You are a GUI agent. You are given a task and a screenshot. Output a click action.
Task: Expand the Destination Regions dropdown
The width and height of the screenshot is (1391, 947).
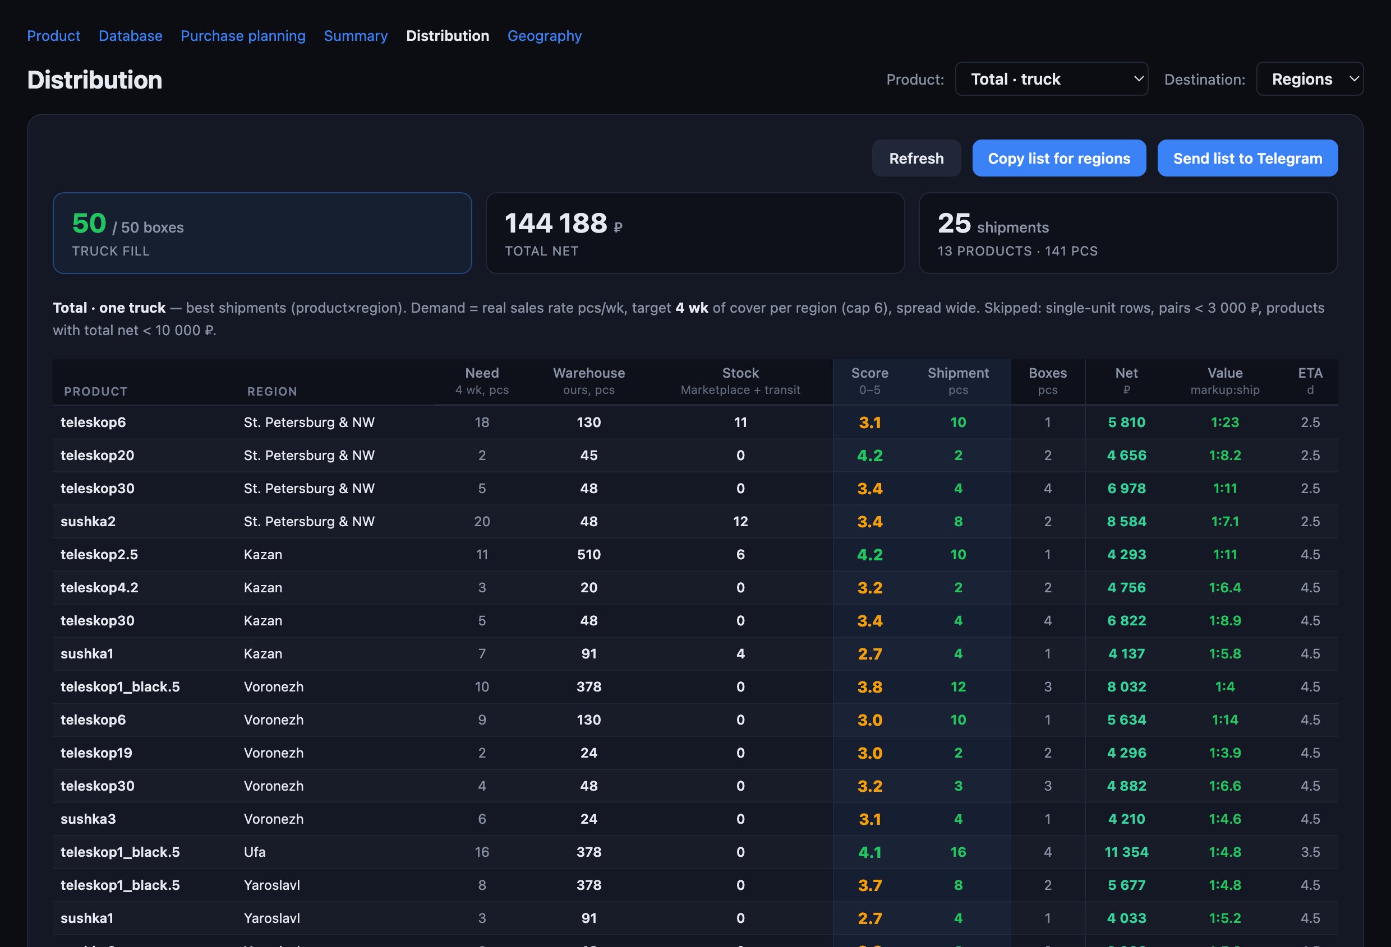(x=1310, y=79)
